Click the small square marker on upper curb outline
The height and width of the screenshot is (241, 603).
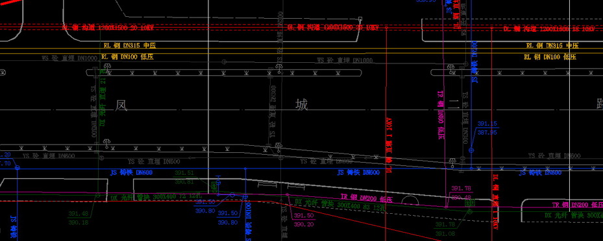[x=360, y=18]
